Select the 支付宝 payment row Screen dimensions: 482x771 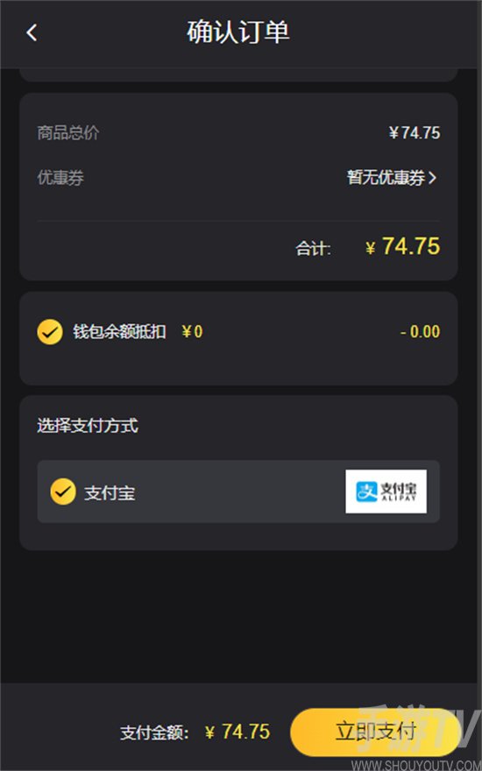[238, 492]
